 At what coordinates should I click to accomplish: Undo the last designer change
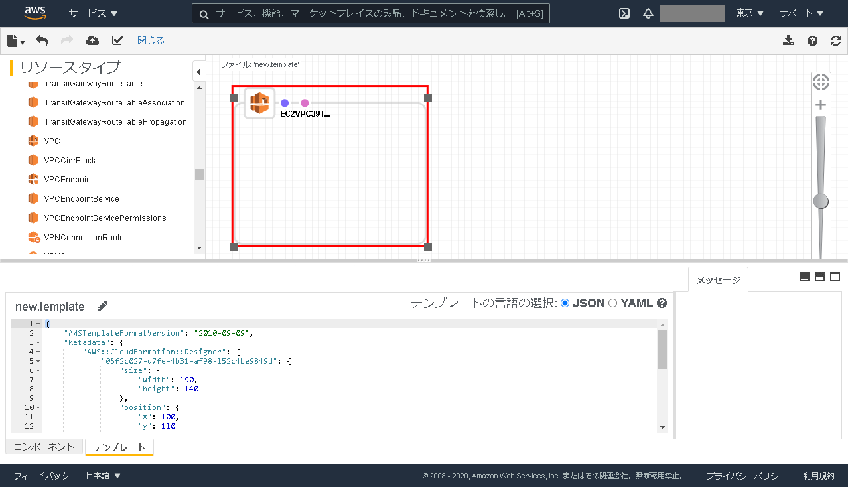click(42, 40)
